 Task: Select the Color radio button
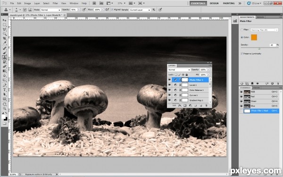[x=242, y=38]
